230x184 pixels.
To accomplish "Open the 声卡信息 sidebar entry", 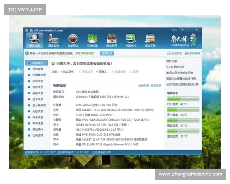I will coord(36,123).
